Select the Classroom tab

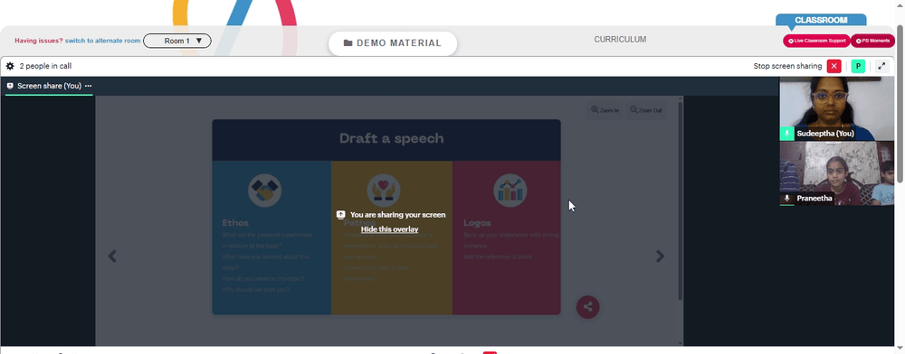(x=821, y=20)
